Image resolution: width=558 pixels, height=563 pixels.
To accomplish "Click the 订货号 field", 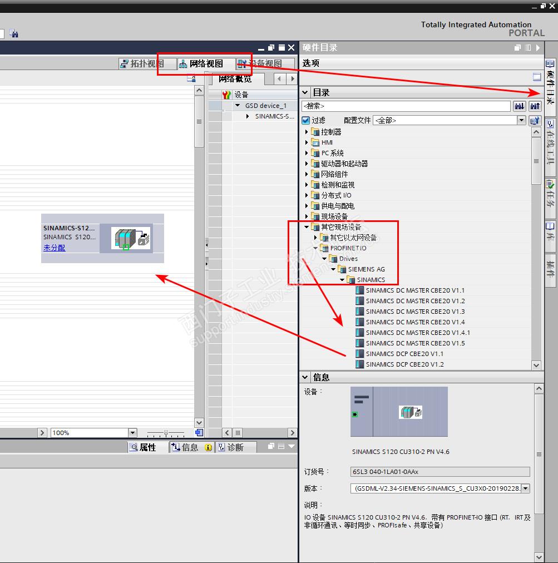I will [x=440, y=471].
